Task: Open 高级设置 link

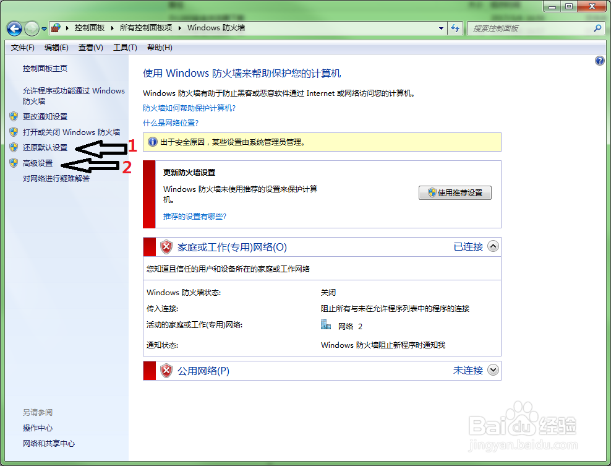Action: tap(37, 163)
